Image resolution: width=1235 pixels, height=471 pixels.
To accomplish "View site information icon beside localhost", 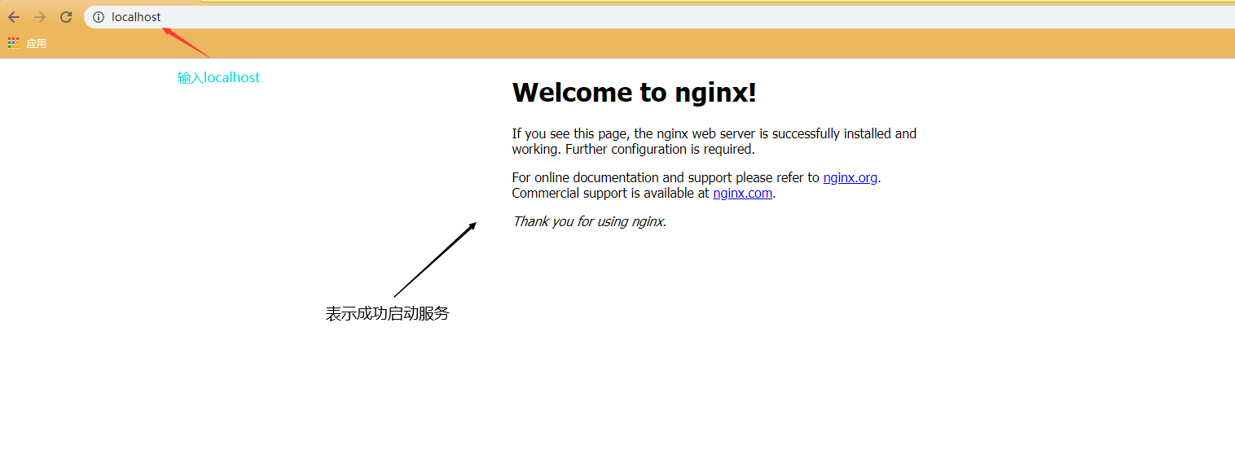I will click(x=99, y=17).
